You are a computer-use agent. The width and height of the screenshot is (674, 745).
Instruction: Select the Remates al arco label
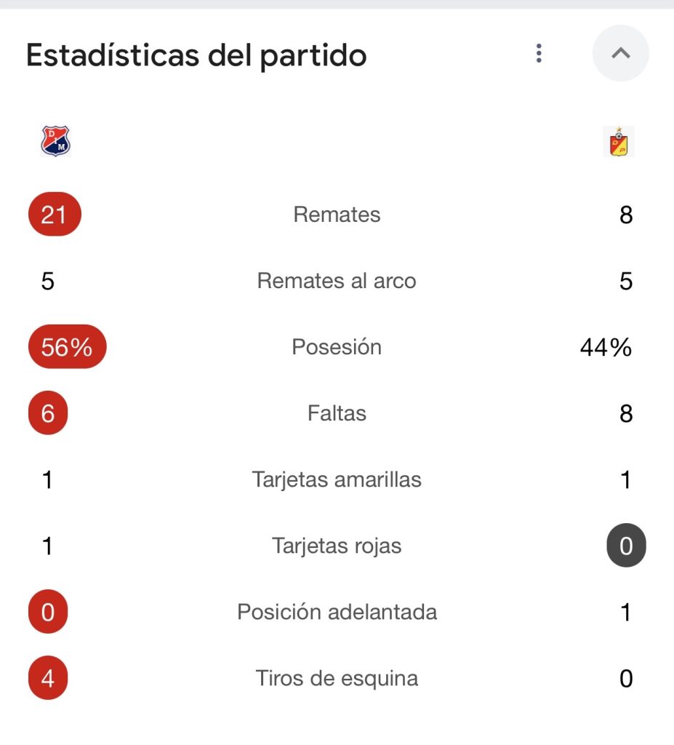pyautogui.click(x=337, y=281)
